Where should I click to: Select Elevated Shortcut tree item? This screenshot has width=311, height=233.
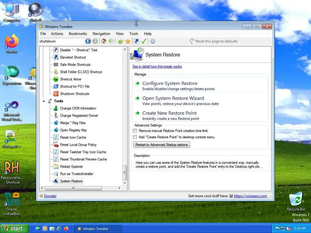pyautogui.click(x=73, y=57)
